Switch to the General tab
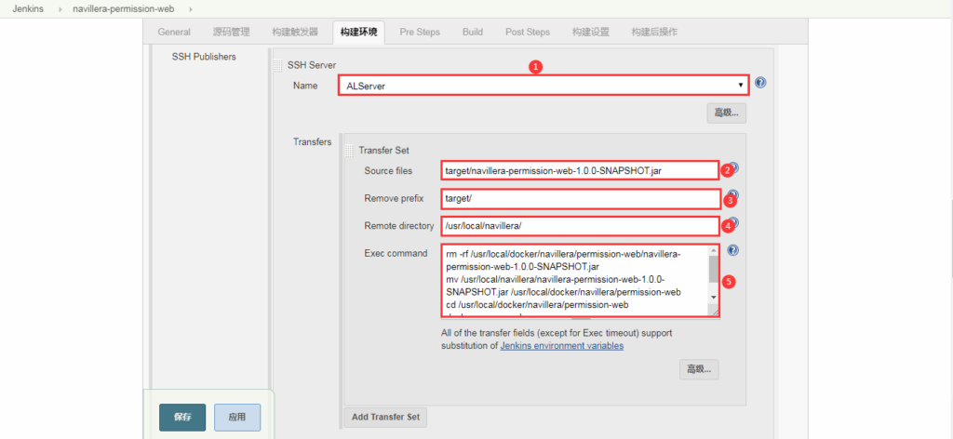Viewport: 953px width, 439px height. click(x=174, y=32)
